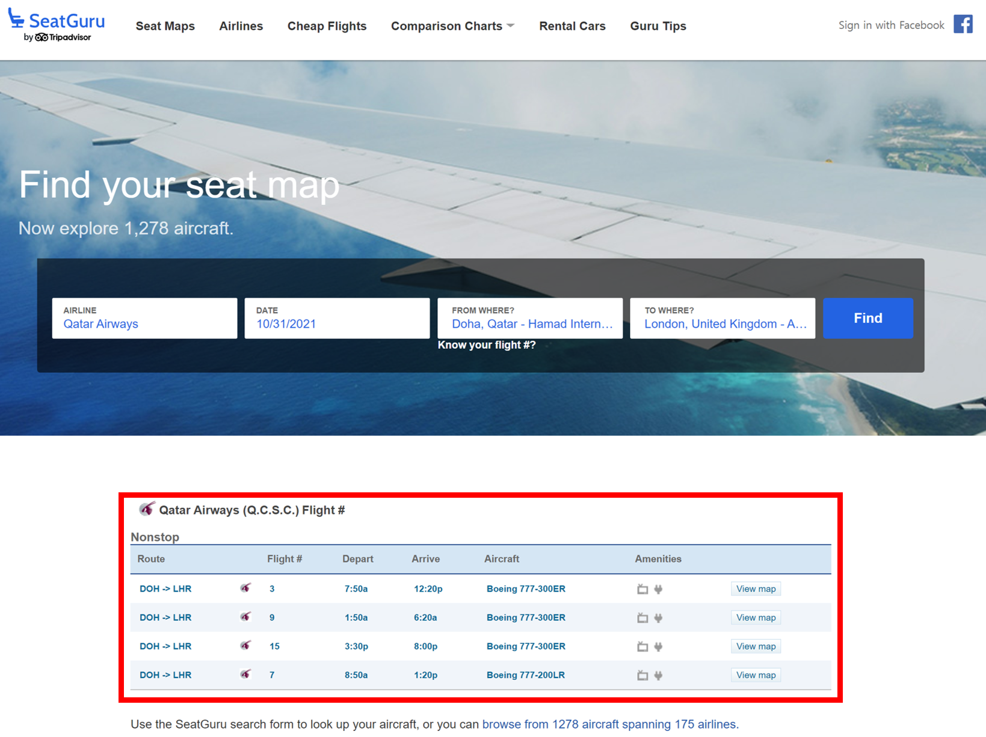Click airline logo icon in flight 7 row

(x=245, y=674)
